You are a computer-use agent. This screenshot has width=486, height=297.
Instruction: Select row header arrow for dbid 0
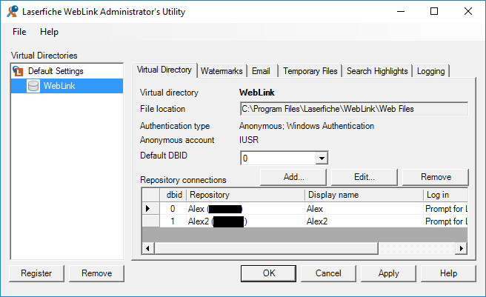click(150, 209)
